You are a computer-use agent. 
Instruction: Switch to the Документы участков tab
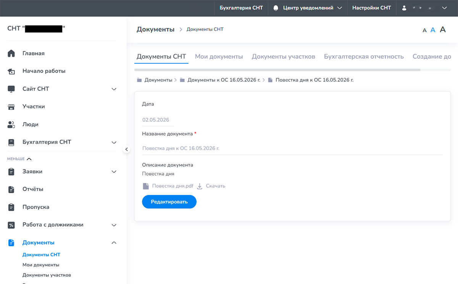click(x=284, y=56)
